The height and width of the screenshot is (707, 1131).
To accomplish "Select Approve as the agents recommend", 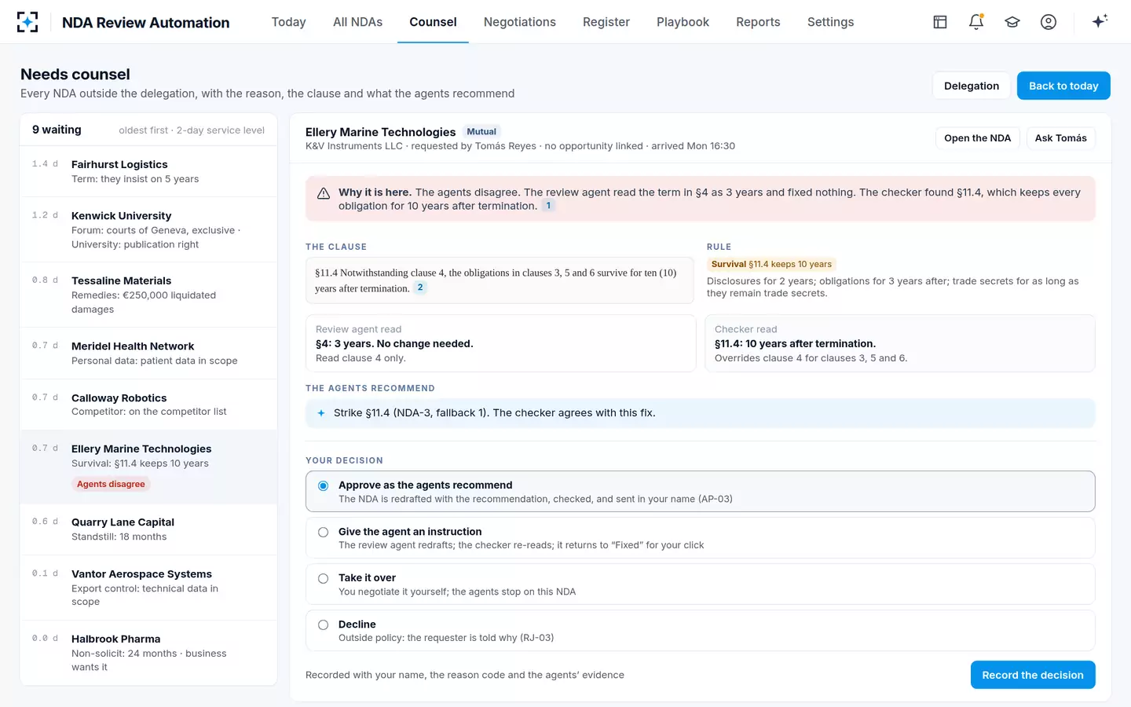I will pos(700,492).
